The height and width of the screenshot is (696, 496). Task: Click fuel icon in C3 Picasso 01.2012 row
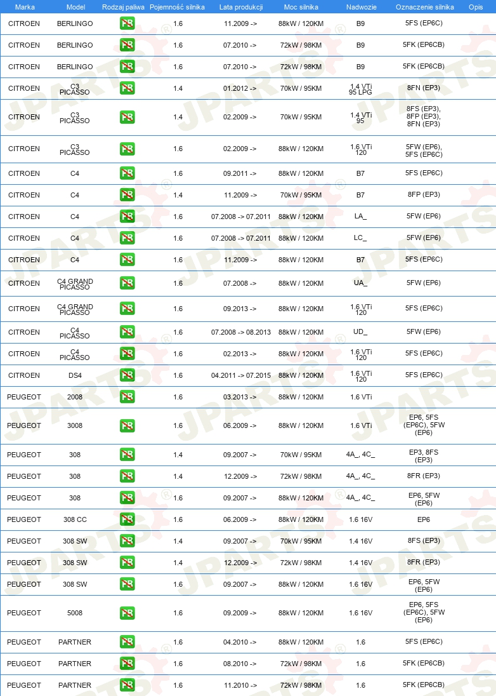[127, 88]
